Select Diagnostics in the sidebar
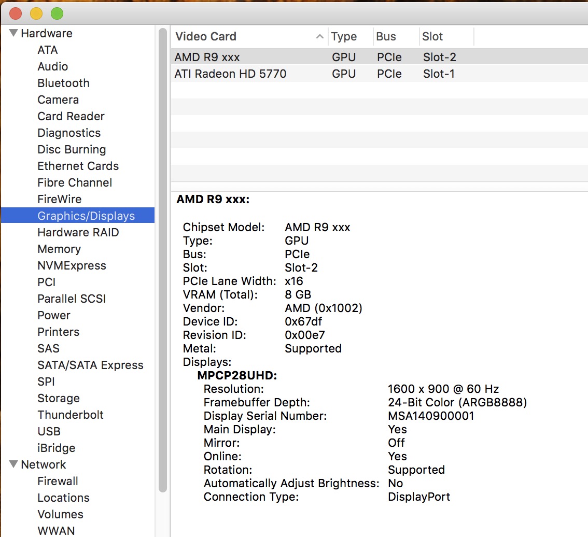This screenshot has width=588, height=537. click(69, 133)
